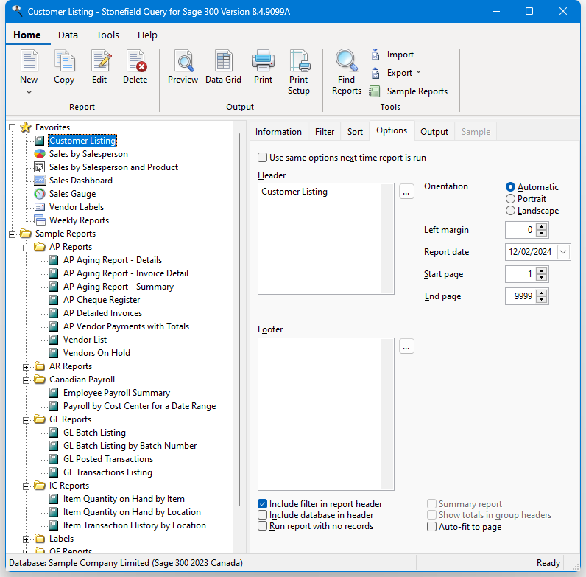The image size is (586, 577).
Task: Select Automatic orientation
Action: [510, 186]
